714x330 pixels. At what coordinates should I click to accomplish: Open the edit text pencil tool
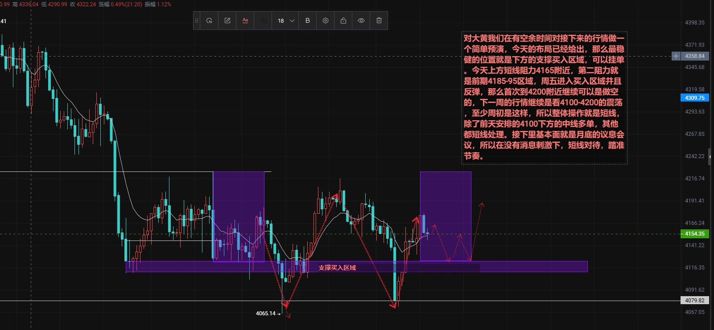[227, 20]
